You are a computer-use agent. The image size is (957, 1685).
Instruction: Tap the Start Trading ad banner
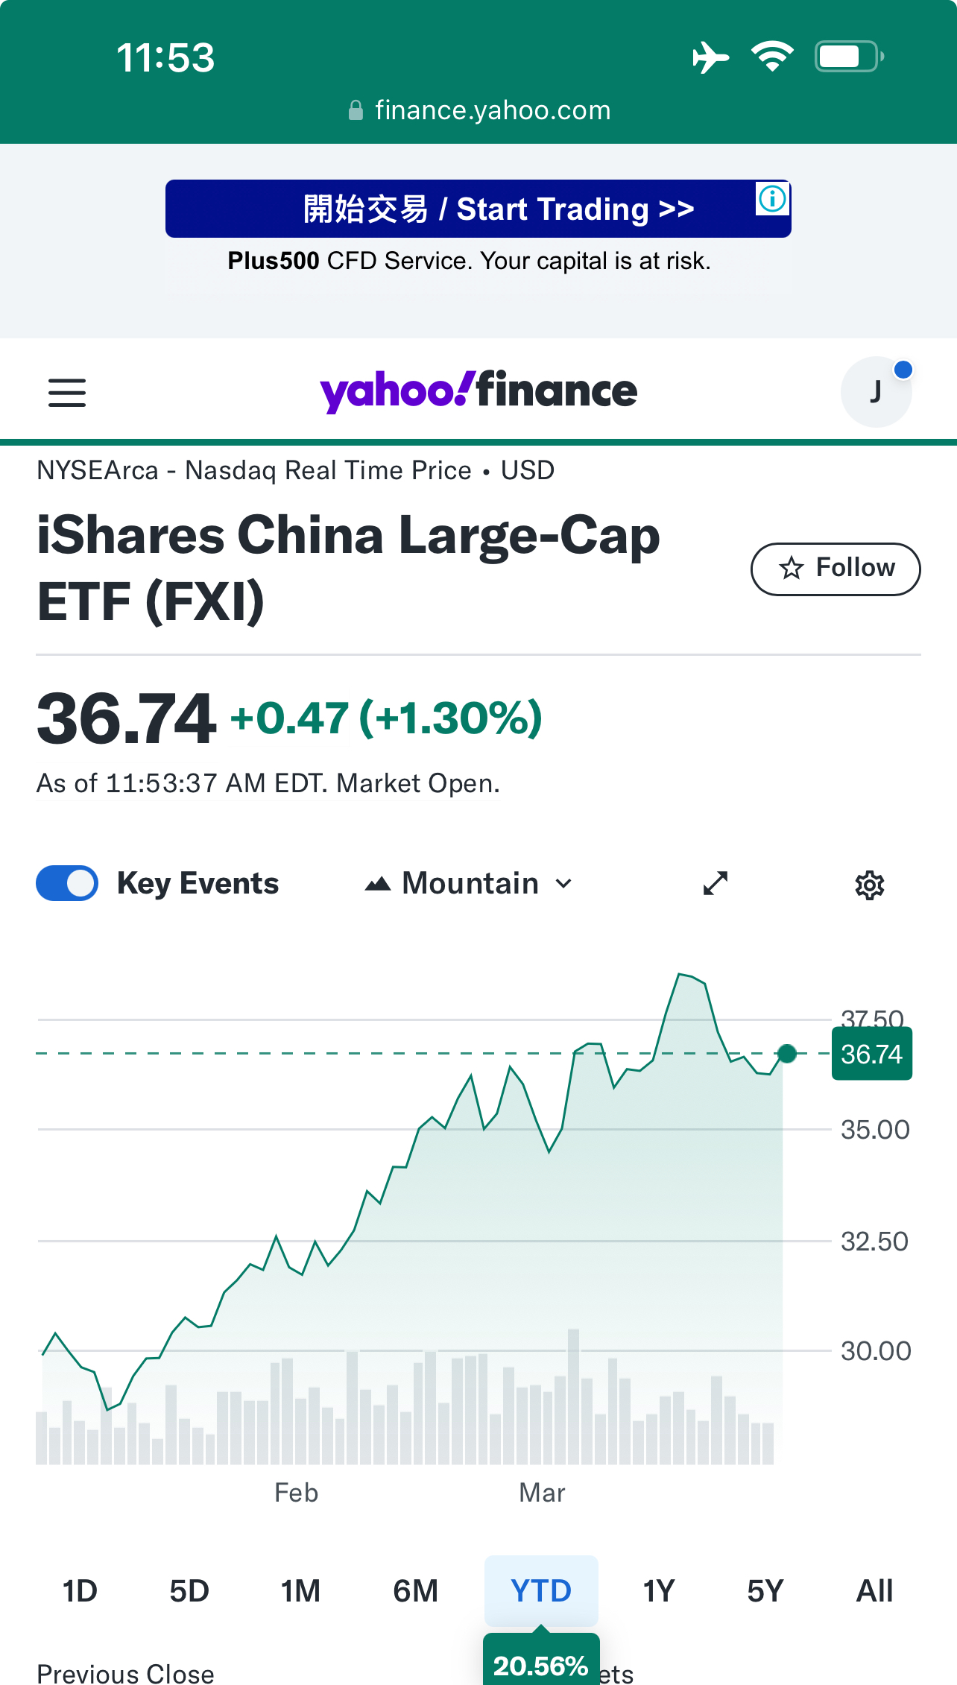tap(477, 209)
